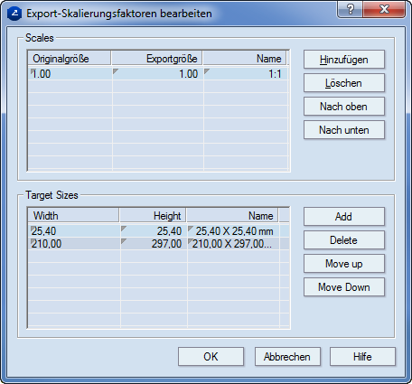Click the Move up button

pos(344,264)
